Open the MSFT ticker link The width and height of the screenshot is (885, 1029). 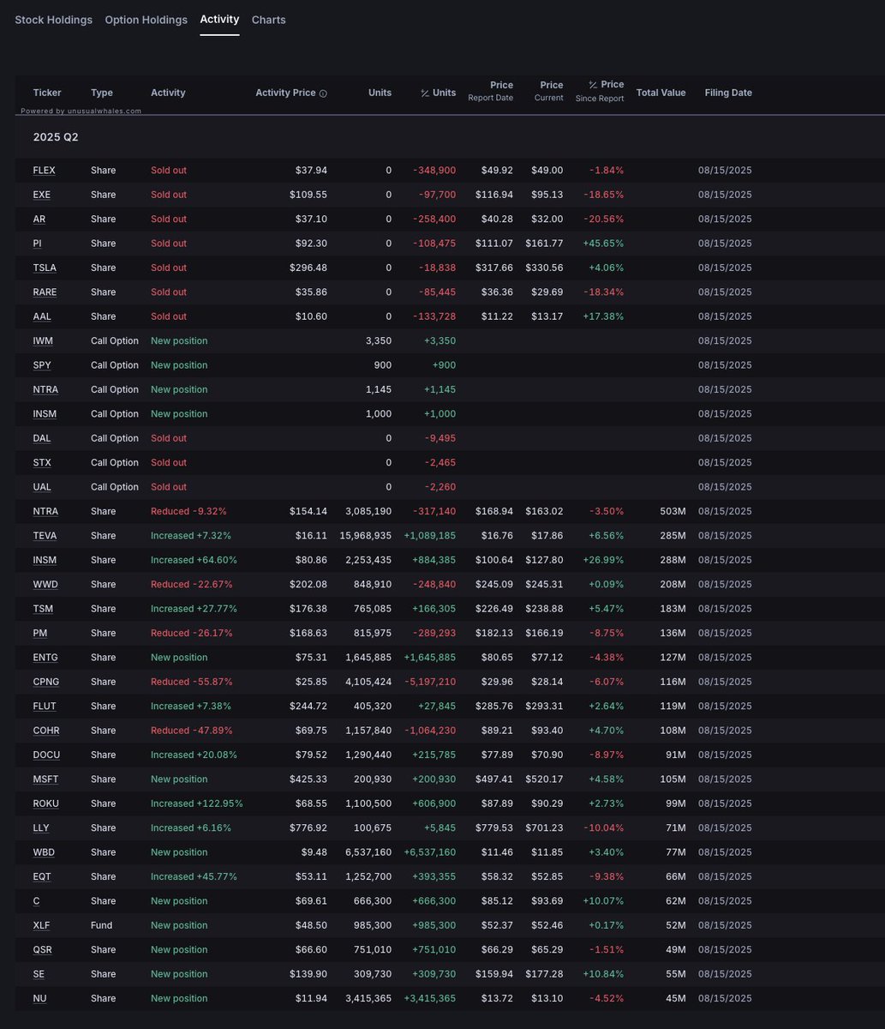[x=45, y=779]
